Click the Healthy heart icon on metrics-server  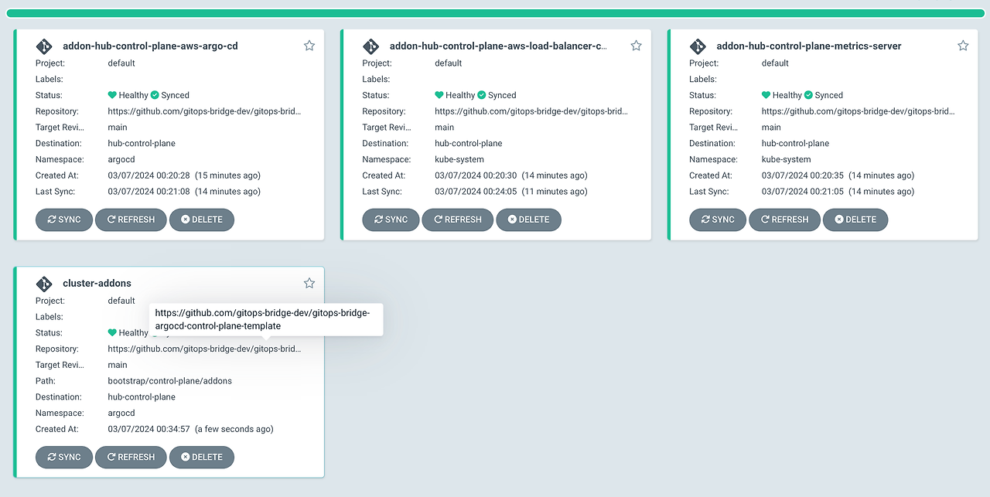pos(766,95)
